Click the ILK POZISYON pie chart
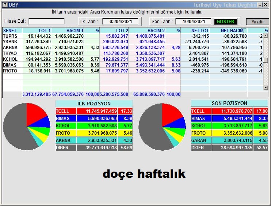 coord(27,127)
